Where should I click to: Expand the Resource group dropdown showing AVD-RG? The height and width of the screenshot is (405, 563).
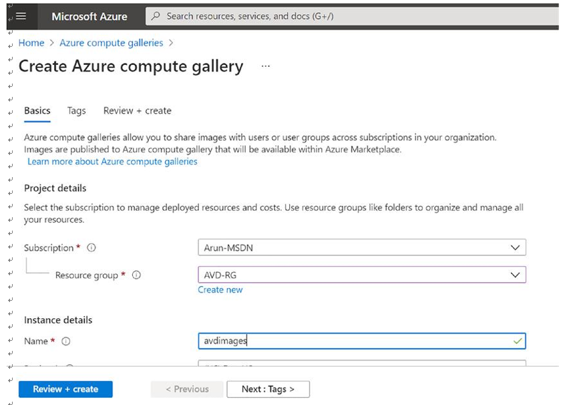(x=362, y=275)
